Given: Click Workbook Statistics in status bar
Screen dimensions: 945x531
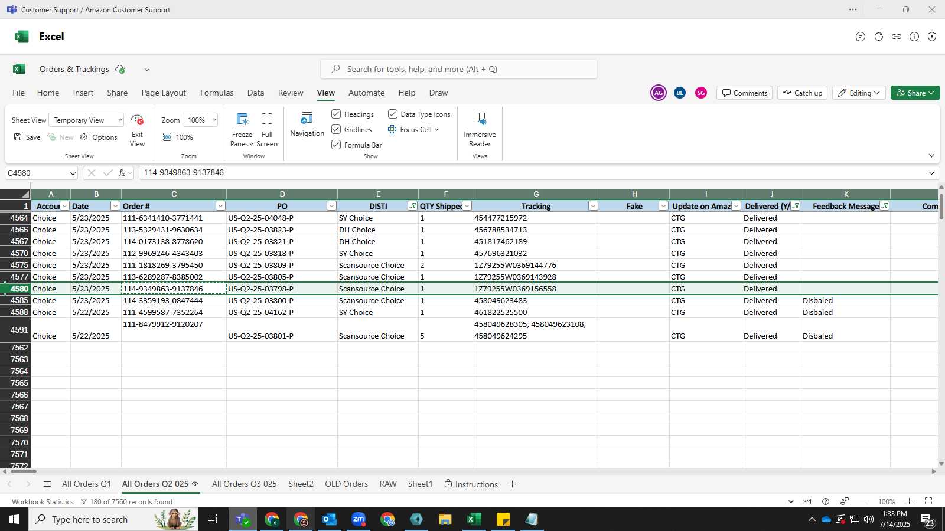Looking at the screenshot, I should 43,502.
